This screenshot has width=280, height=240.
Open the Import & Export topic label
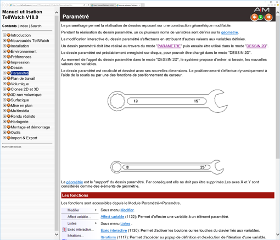tap(24, 138)
